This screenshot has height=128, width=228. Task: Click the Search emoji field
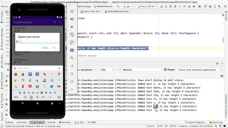[x=37, y=68]
